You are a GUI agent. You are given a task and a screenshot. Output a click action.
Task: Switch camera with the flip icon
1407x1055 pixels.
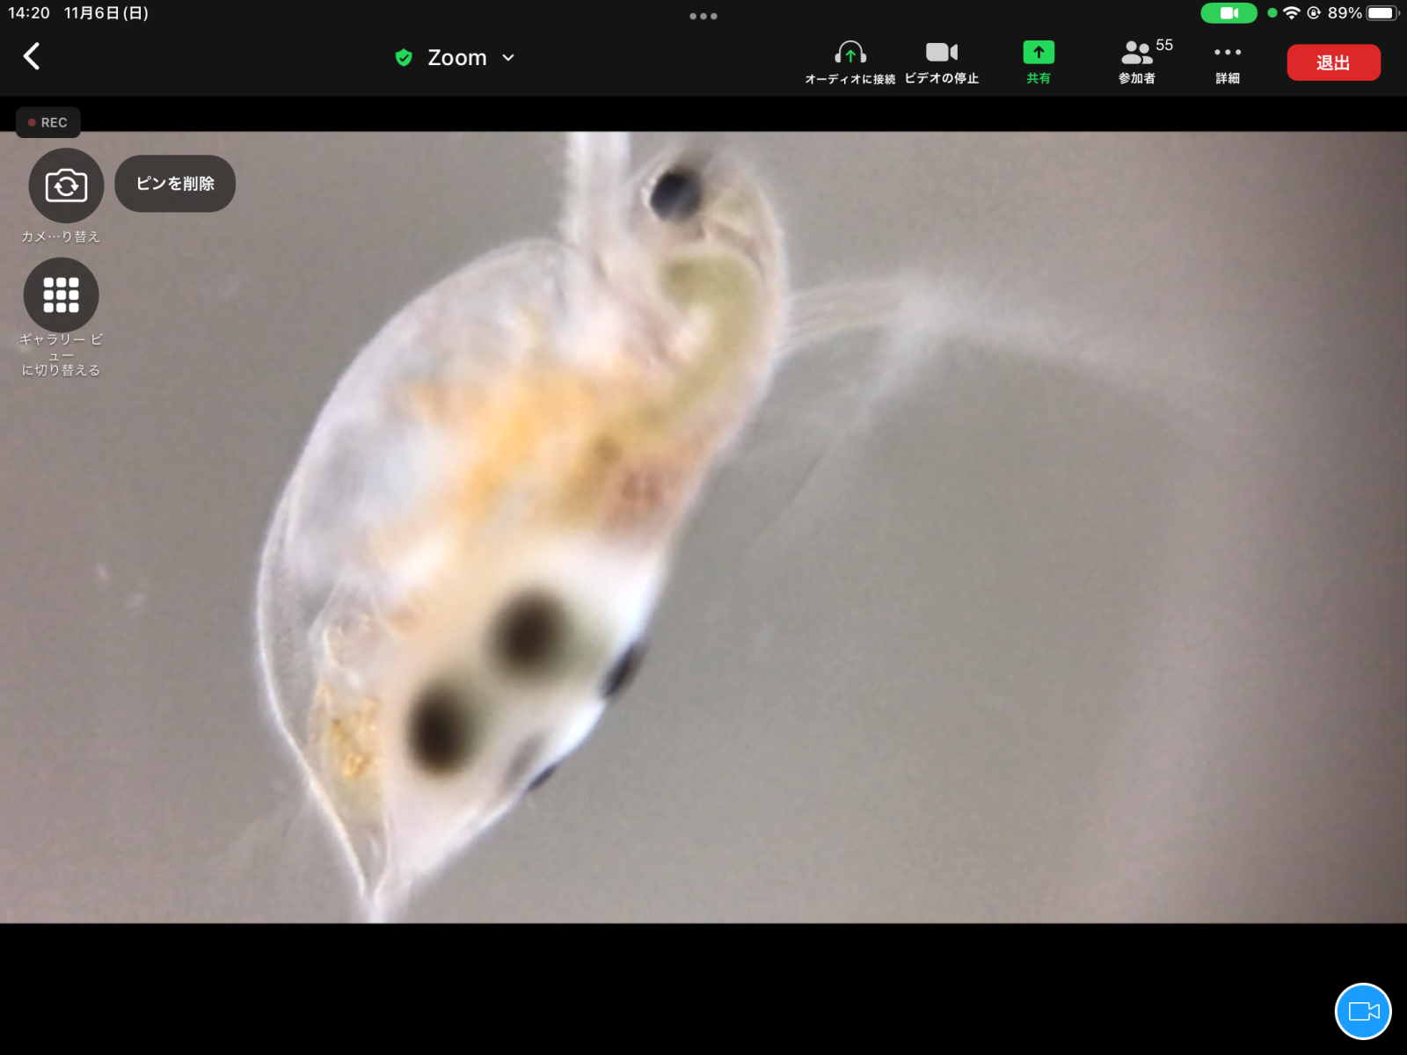click(66, 186)
